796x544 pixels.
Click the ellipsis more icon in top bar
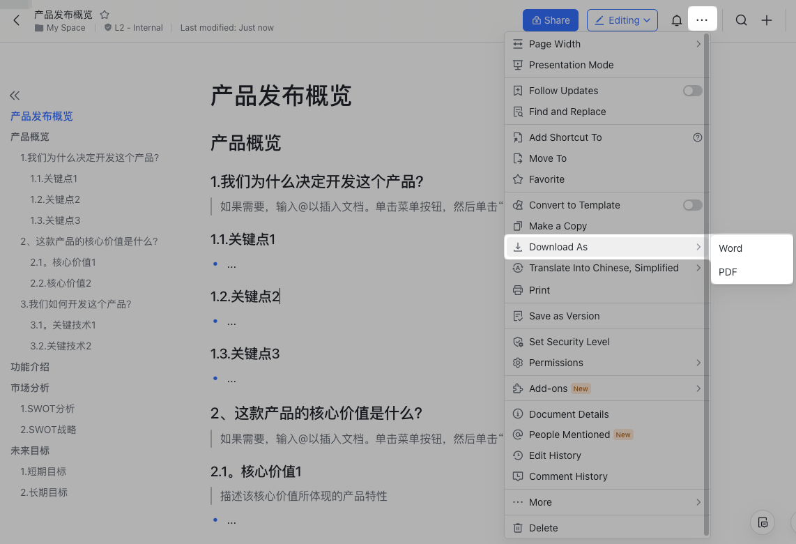tap(703, 19)
